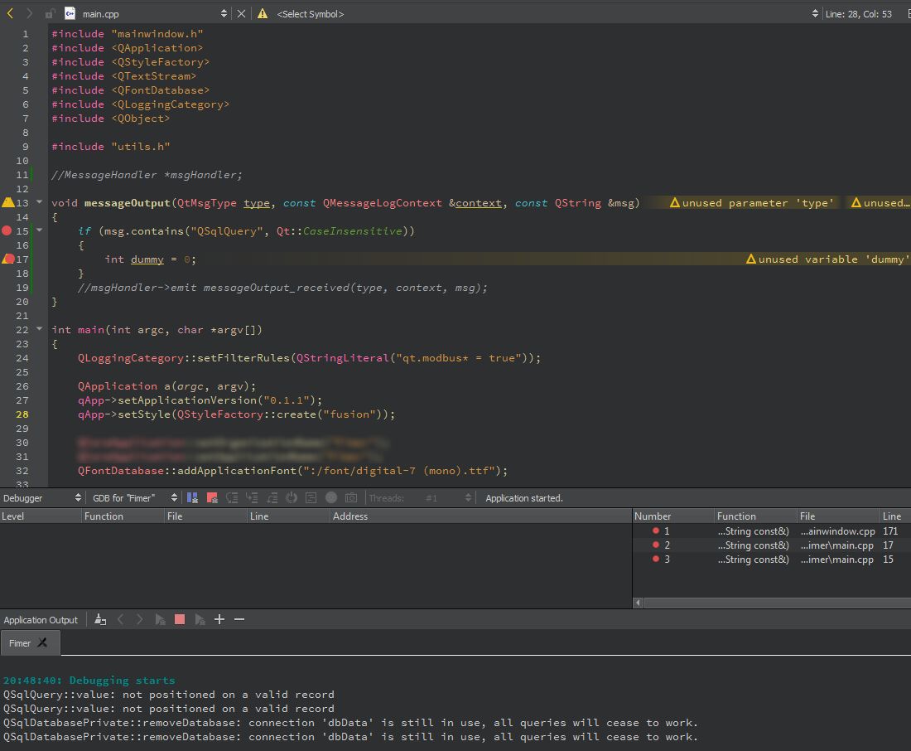Click the unused variable 'dummy' warning annotation
Image resolution: width=911 pixels, height=751 pixels.
827,259
